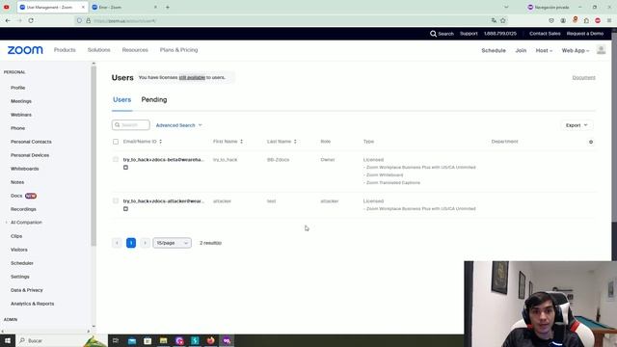The height and width of the screenshot is (347, 617).
Task: Expand Advanced Search options
Action: (x=178, y=125)
